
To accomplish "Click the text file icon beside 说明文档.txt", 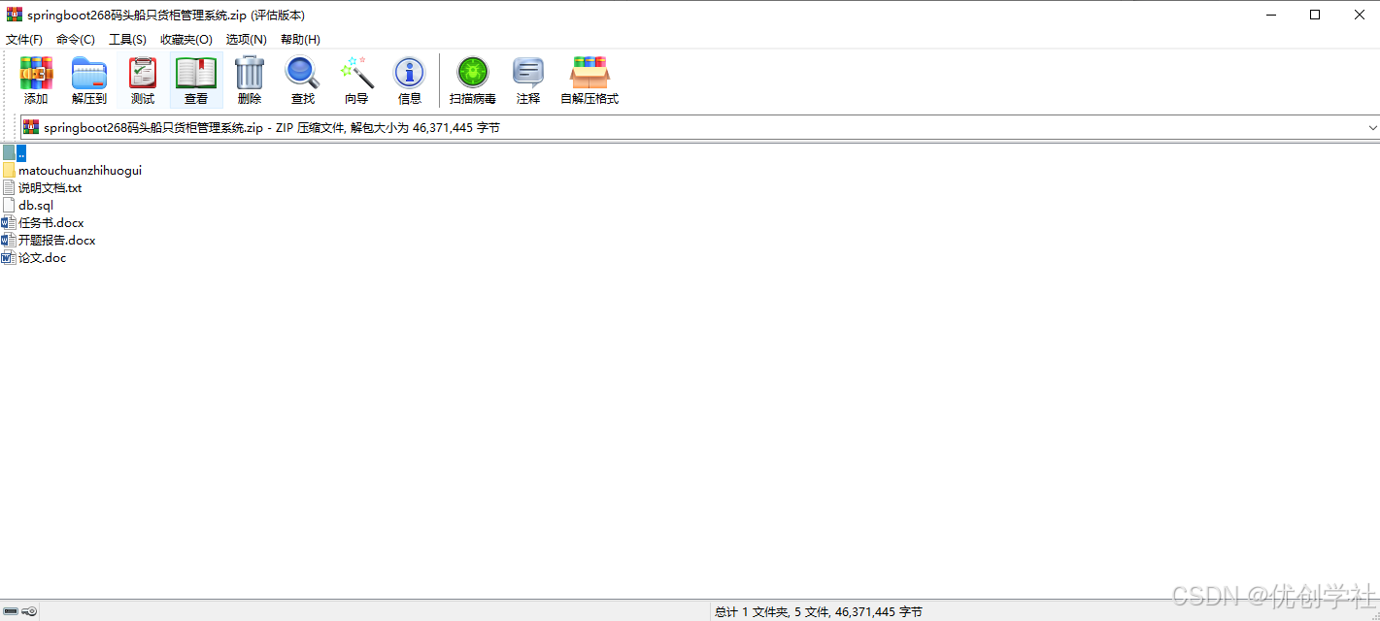I will (9, 187).
